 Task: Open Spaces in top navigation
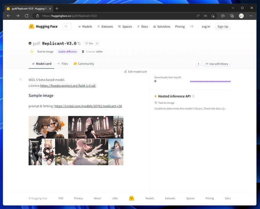(125, 26)
